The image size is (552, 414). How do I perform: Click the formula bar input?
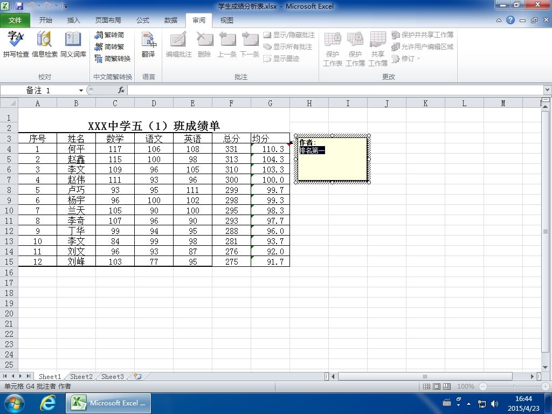click(336, 91)
